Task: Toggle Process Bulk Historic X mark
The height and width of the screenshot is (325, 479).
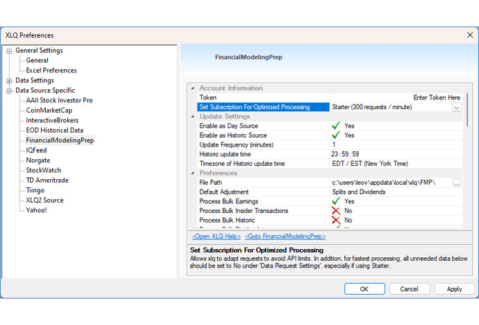Action: coord(336,220)
